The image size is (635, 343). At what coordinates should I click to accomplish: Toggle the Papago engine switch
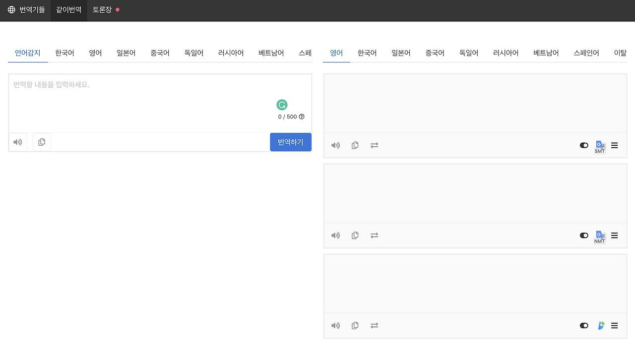click(584, 326)
